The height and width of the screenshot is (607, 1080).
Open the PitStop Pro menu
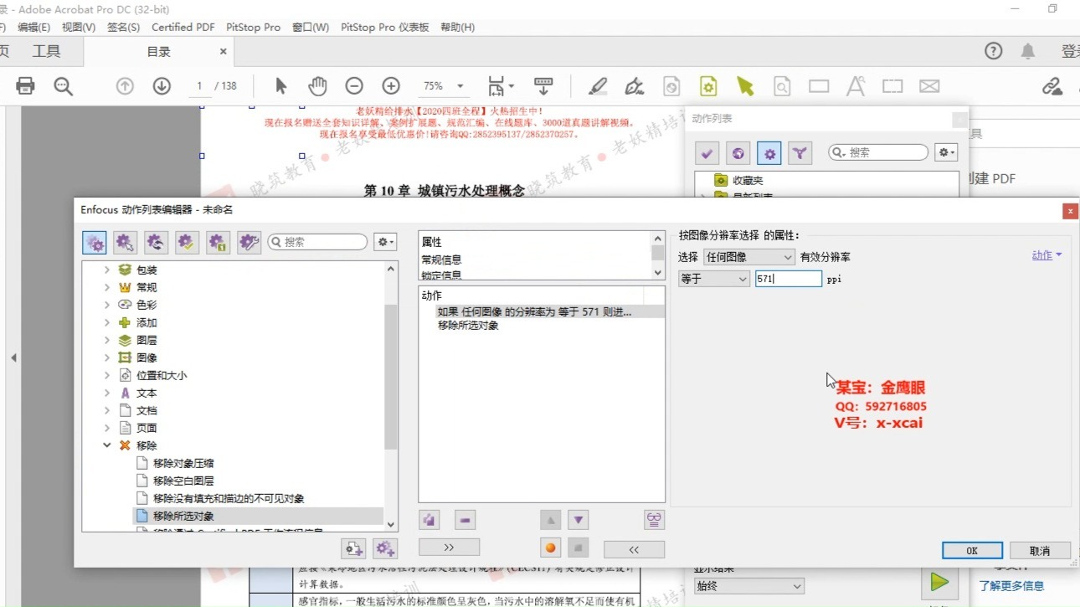point(253,26)
